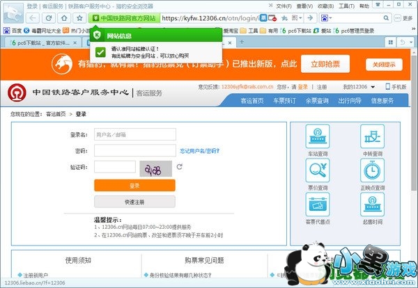Open the 爱站 bookmark
The height and width of the screenshot is (288, 418).
tap(322, 31)
